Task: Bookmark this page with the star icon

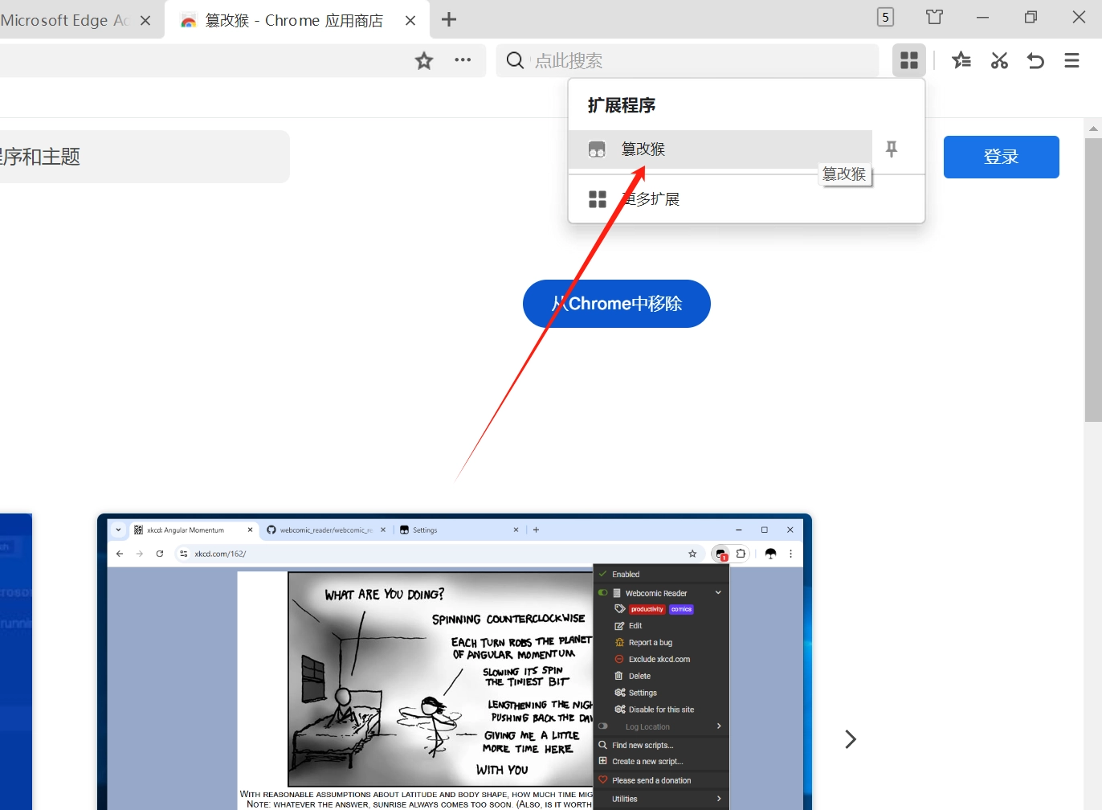Action: tap(424, 60)
